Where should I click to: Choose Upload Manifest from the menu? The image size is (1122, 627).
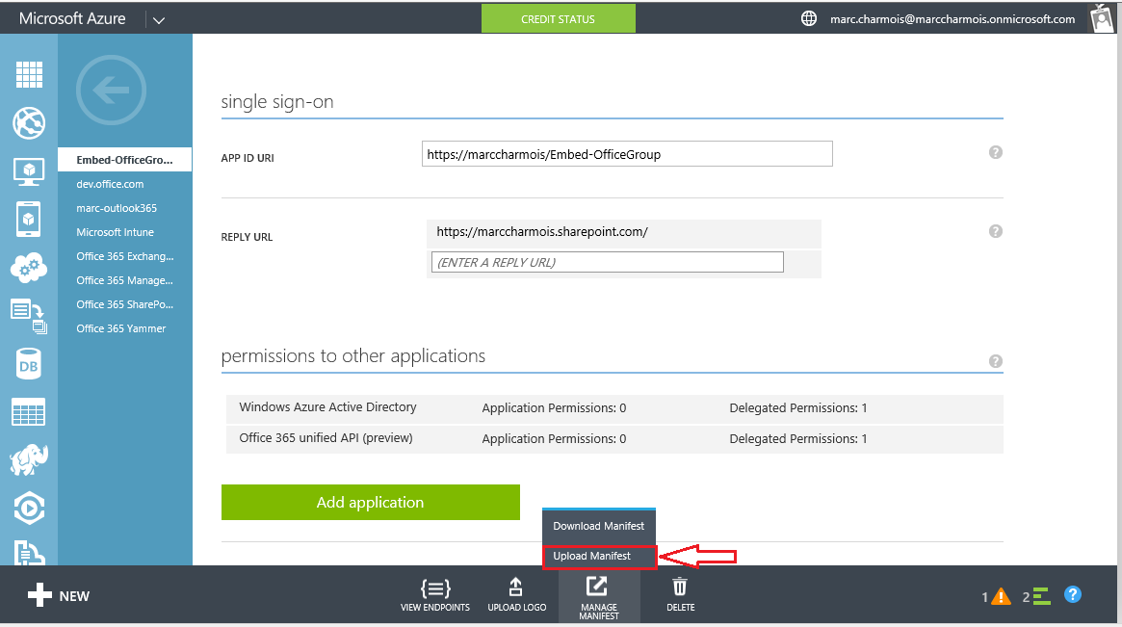pos(599,556)
